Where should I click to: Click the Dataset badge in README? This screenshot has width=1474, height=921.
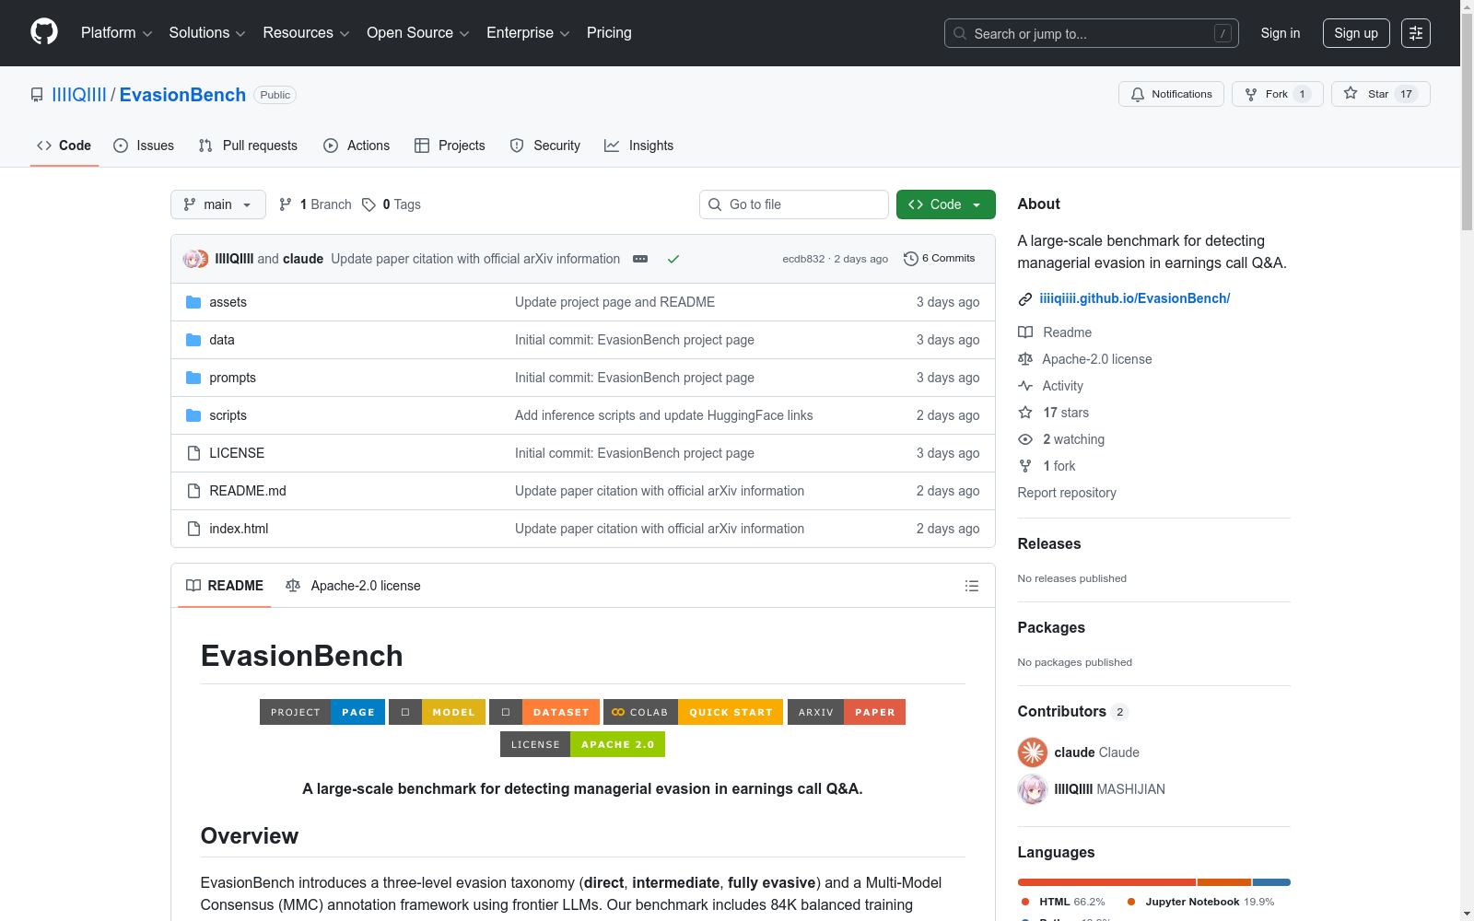544,712
